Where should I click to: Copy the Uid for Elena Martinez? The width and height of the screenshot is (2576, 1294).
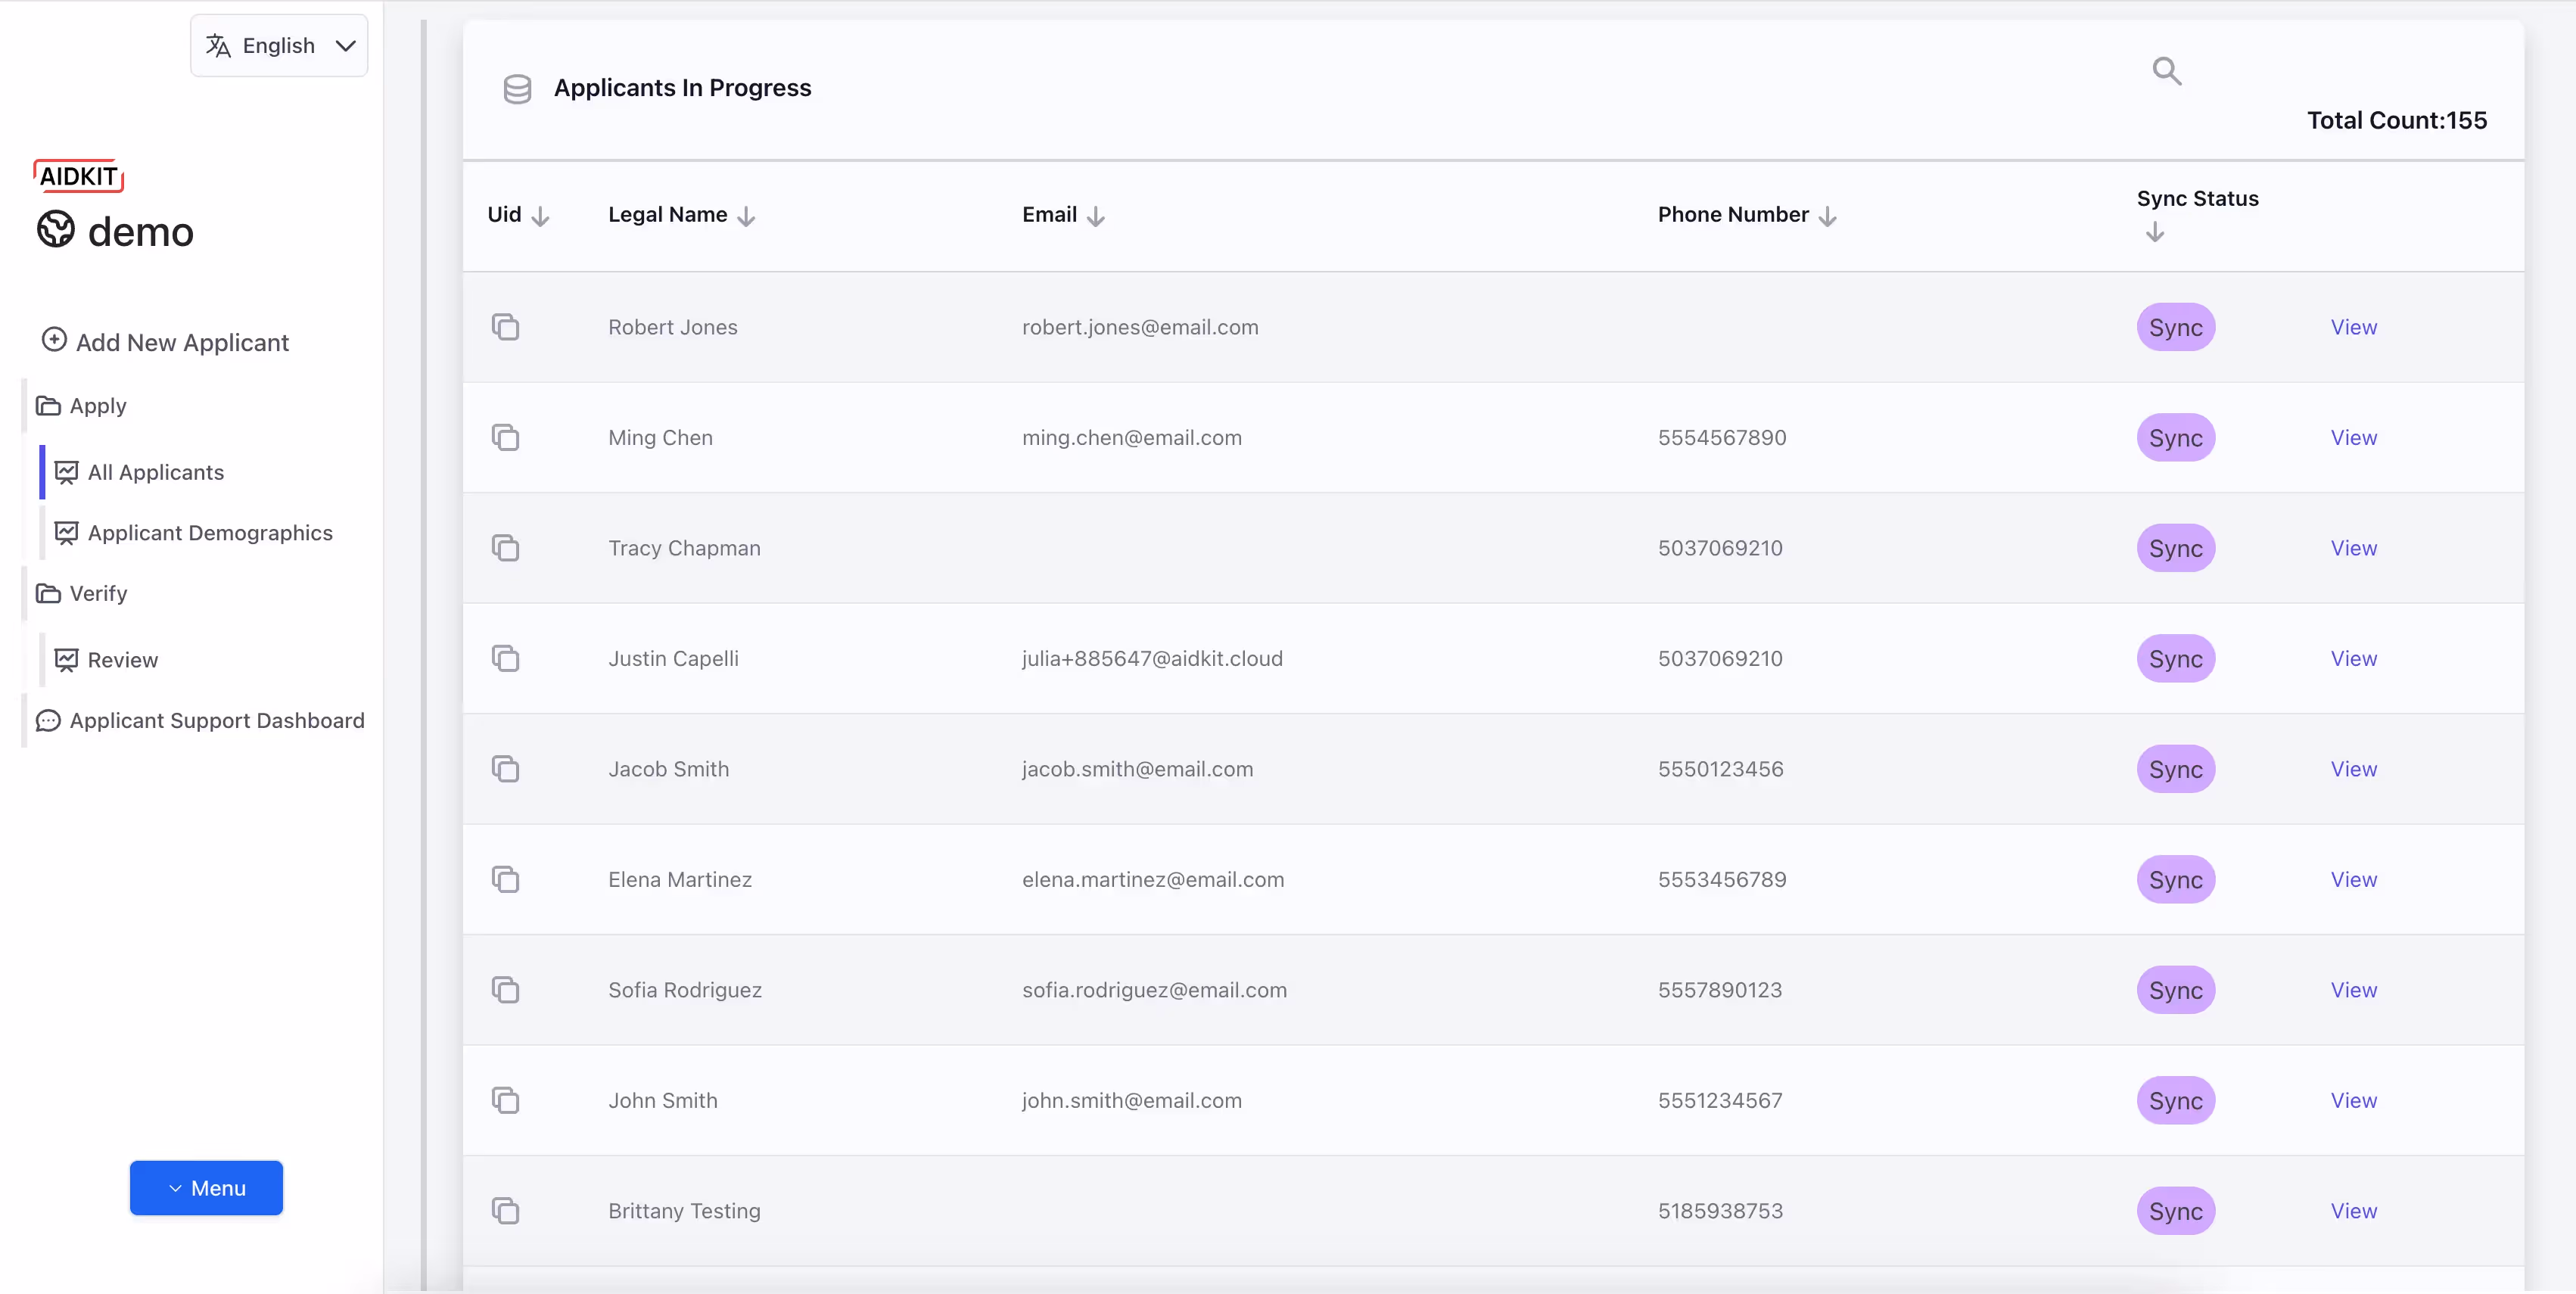tap(505, 879)
